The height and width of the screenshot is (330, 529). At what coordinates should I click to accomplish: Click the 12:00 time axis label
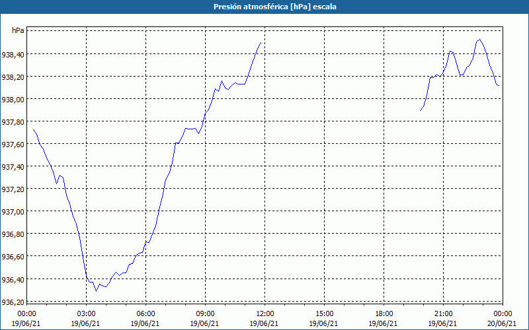click(x=264, y=314)
